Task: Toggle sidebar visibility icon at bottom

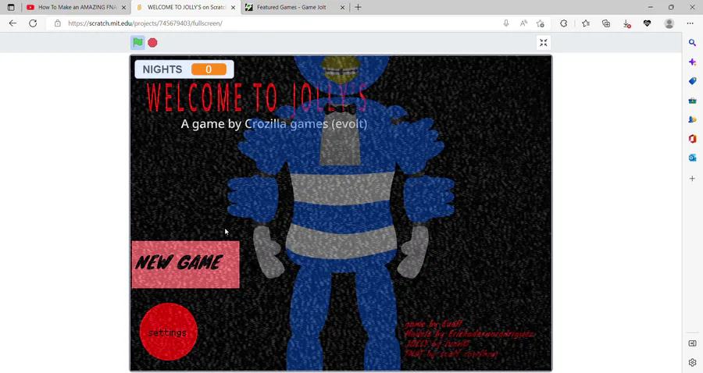Action: click(x=692, y=343)
